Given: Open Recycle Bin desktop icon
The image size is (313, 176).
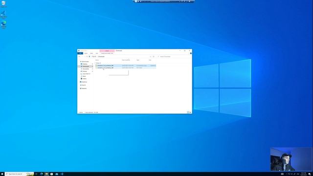Looking at the screenshot, I should click(3, 4).
